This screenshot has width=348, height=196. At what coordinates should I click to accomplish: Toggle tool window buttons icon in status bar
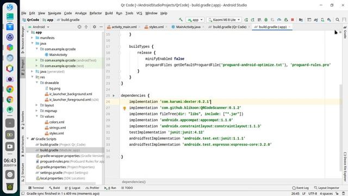coord(23,194)
